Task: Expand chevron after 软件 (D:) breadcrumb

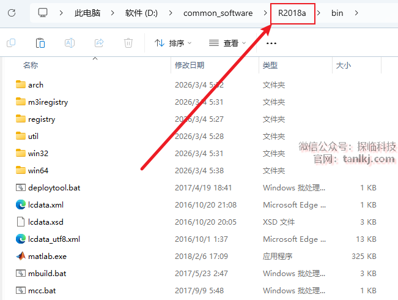Action: [171, 13]
